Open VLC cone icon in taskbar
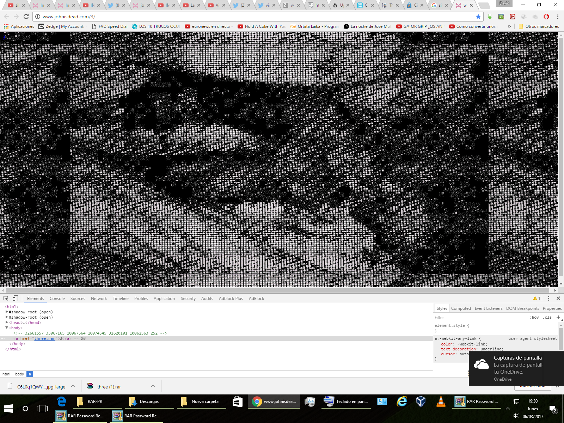This screenshot has width=564, height=423. click(x=441, y=401)
